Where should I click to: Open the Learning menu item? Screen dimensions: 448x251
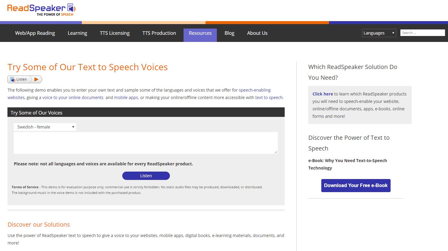tap(77, 33)
